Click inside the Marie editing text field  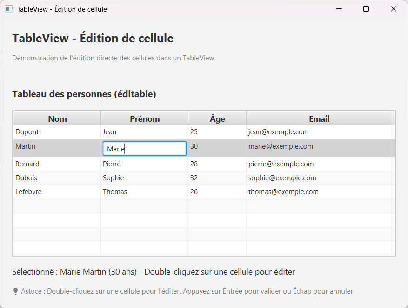click(x=144, y=148)
